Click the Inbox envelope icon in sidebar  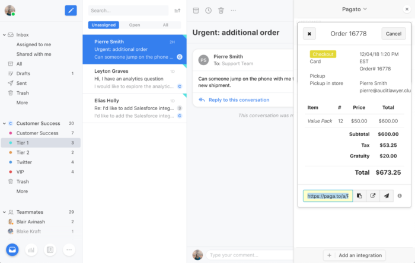point(11,34)
